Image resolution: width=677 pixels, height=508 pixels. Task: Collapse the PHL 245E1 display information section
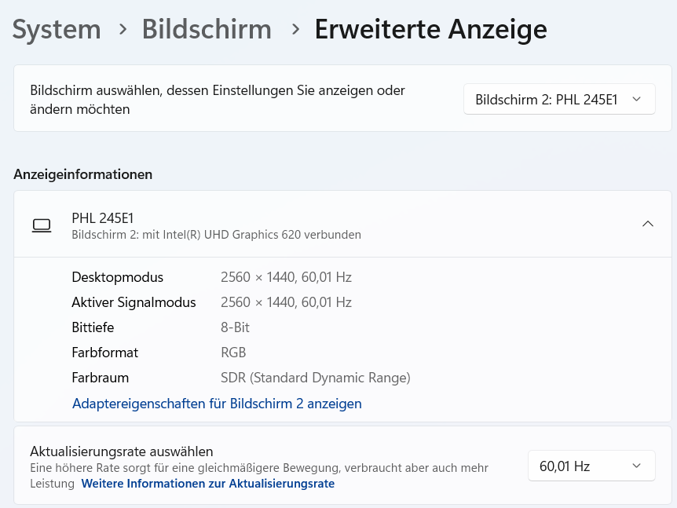coord(648,224)
